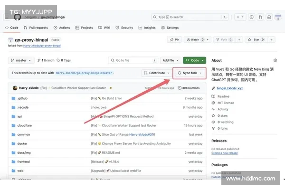The width and height of the screenshot is (285, 190).
Task: Open the Sync fork dropdown
Action: click(190, 73)
